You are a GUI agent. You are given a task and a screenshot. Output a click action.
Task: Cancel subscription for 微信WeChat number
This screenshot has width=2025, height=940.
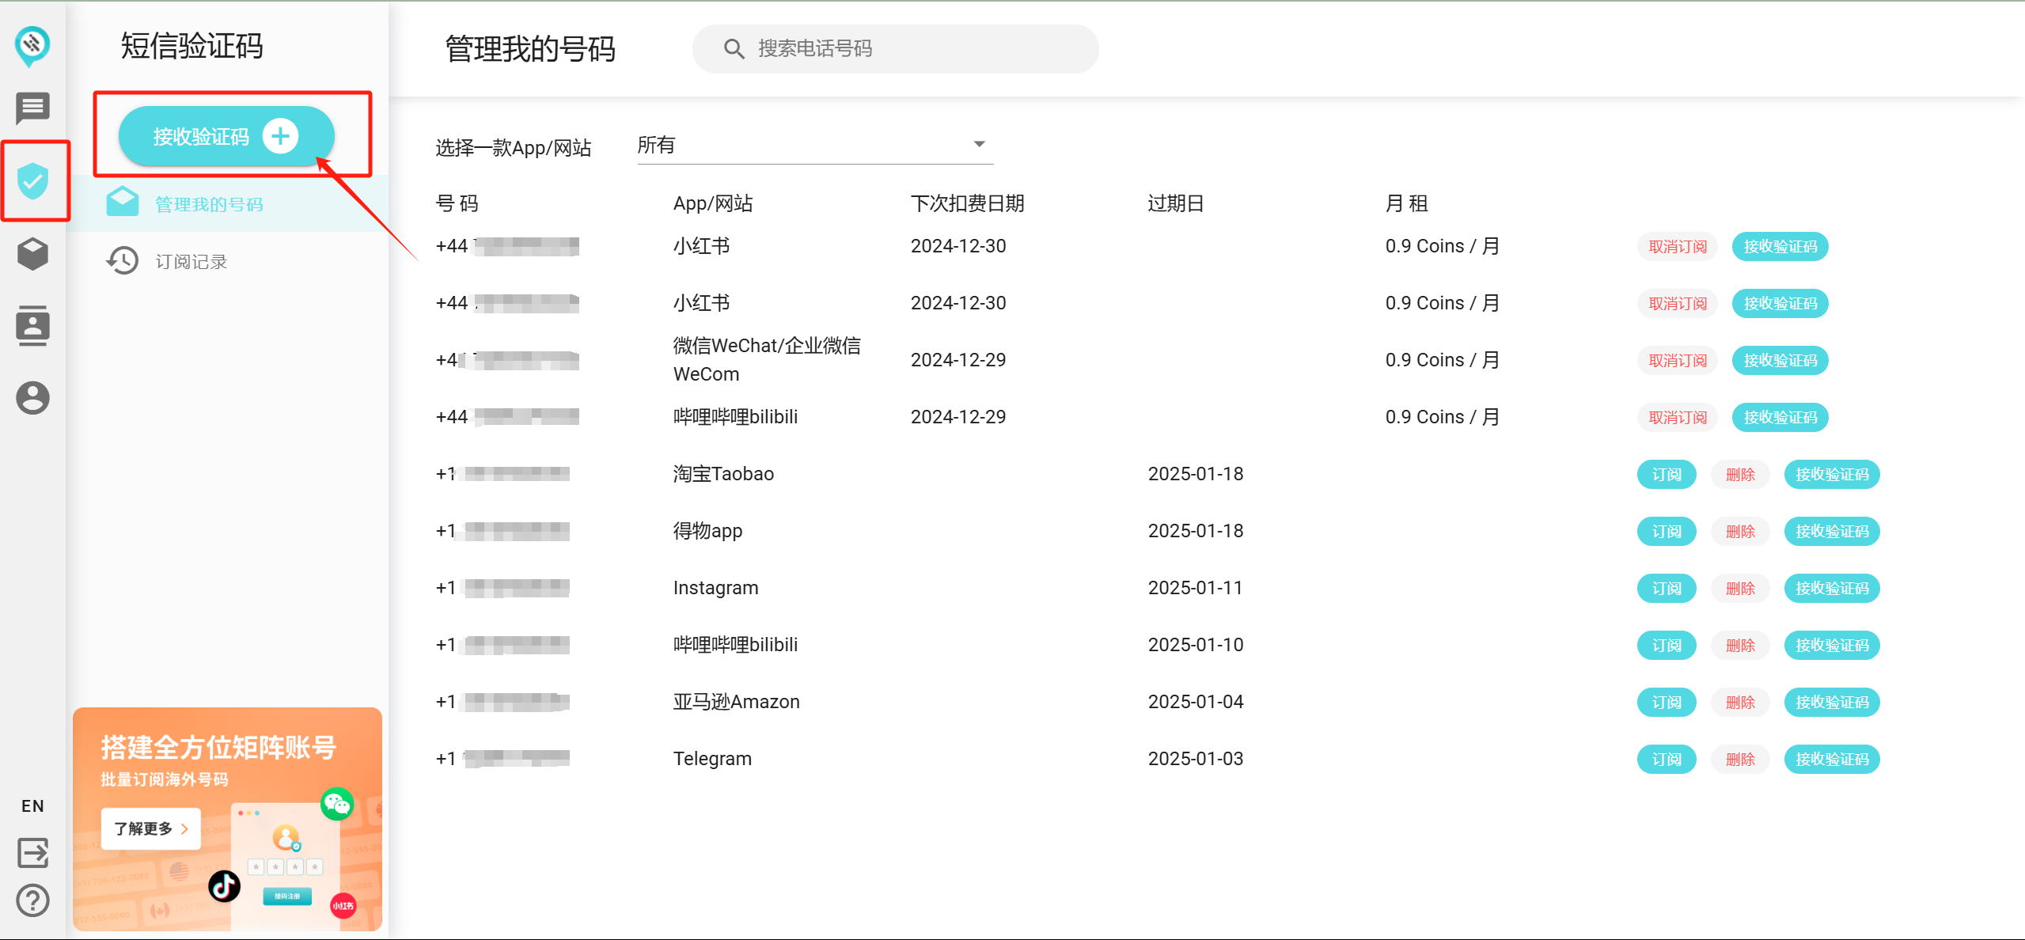coord(1678,361)
